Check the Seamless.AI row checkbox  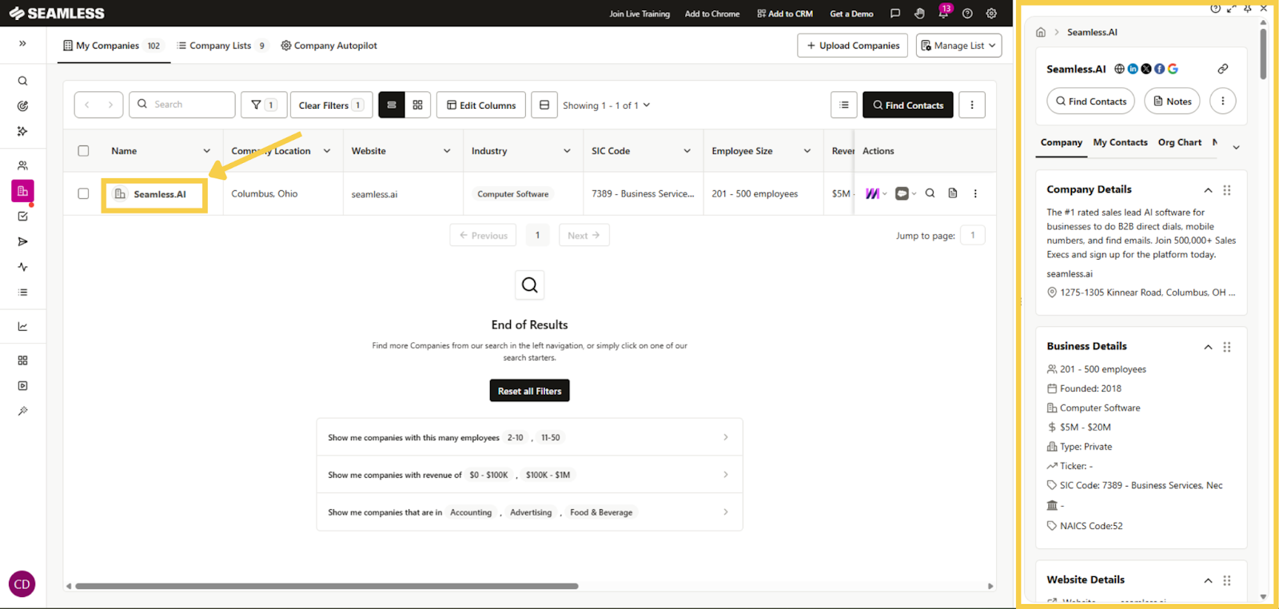tap(83, 193)
